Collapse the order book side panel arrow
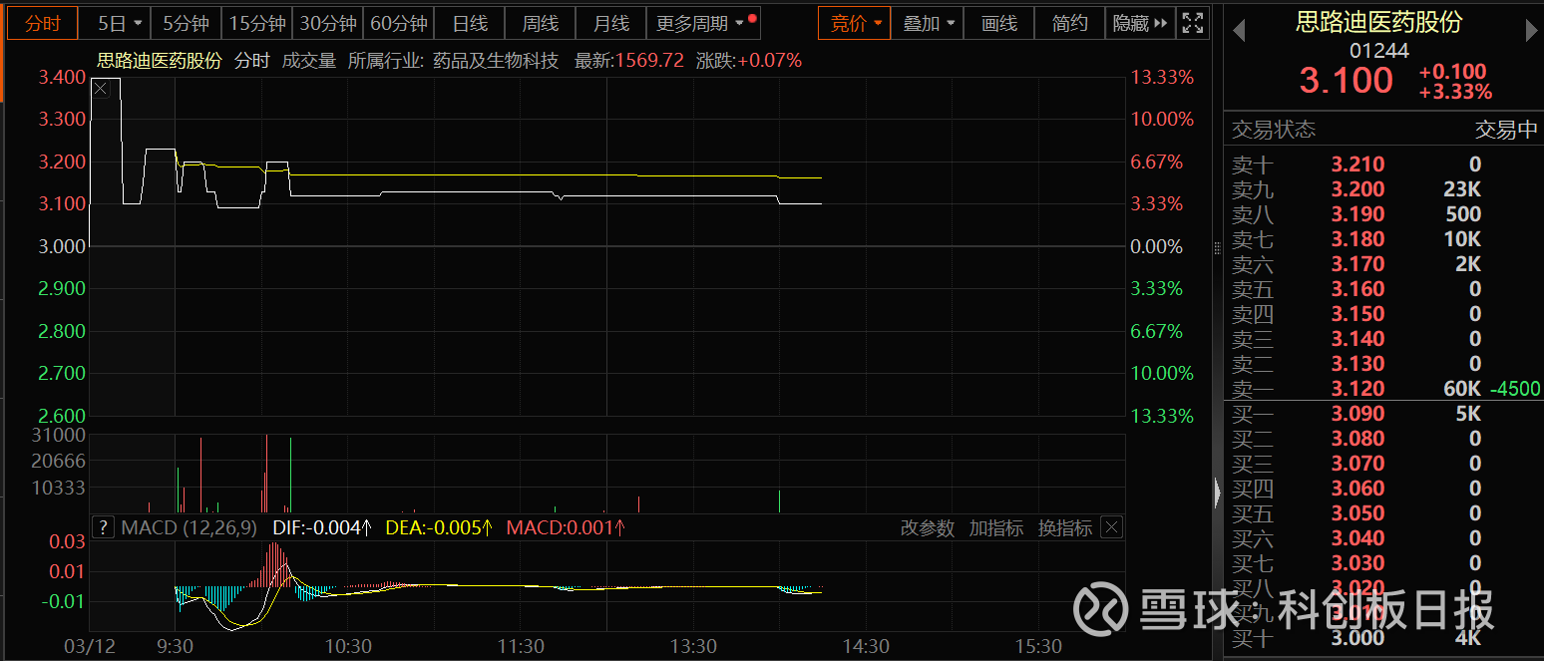Image resolution: width=1544 pixels, height=661 pixels. pos(1218,493)
